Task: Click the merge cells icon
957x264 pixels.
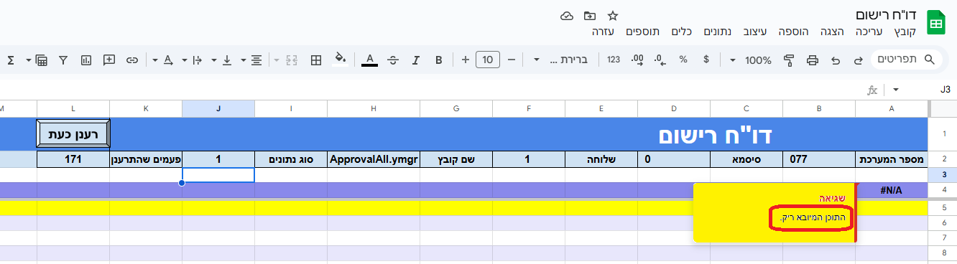Action: (x=292, y=60)
